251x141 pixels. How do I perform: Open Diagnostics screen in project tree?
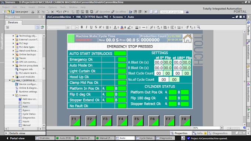coord(29,118)
